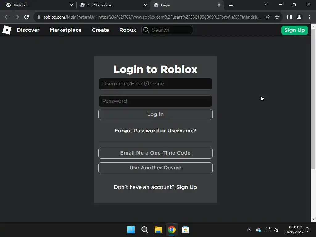Go back using the browser back arrow
The image size is (316, 237).
[x=7, y=17]
